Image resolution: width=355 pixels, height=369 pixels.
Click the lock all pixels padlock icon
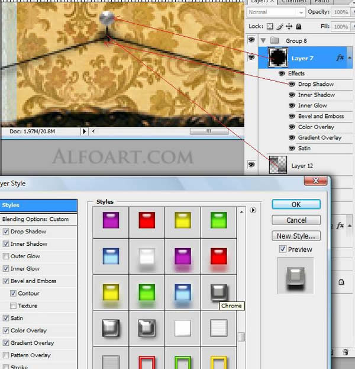tap(298, 27)
